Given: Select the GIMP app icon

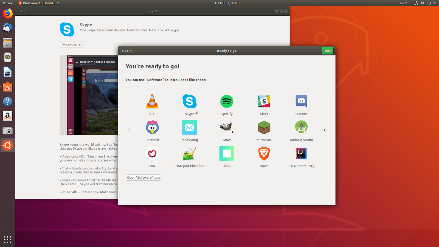Looking at the screenshot, I should click(x=227, y=127).
